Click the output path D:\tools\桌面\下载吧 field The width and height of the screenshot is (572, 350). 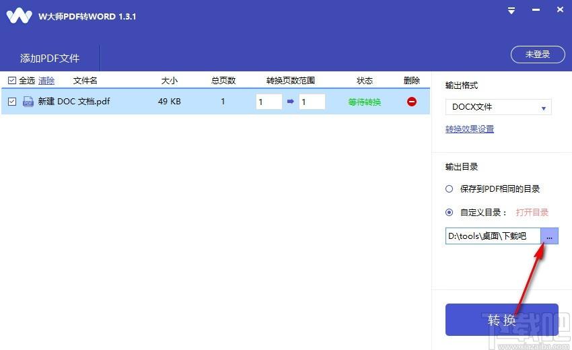[x=493, y=236]
